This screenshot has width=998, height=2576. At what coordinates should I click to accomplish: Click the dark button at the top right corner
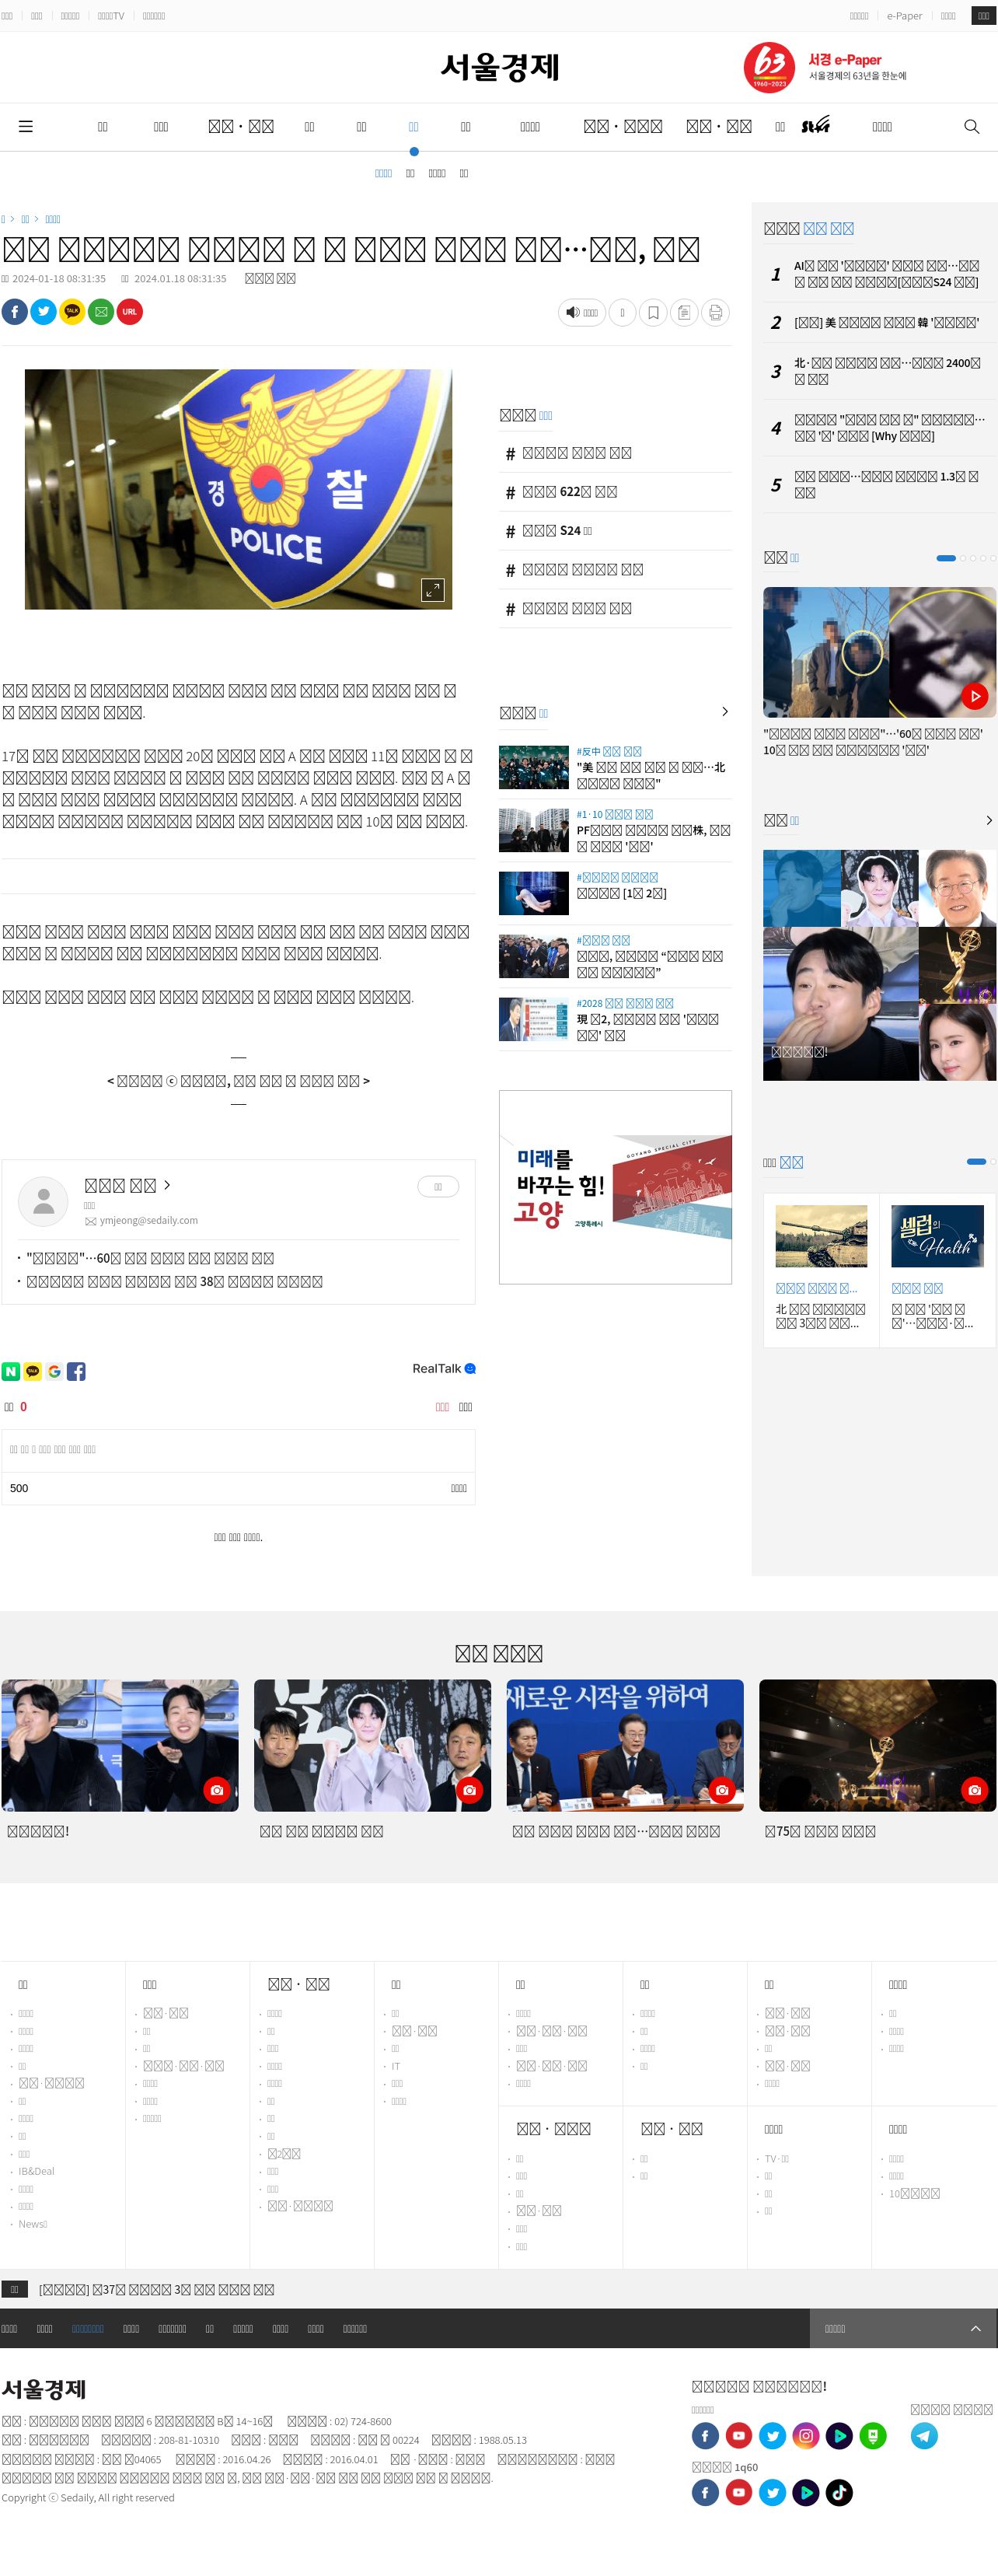click(983, 16)
